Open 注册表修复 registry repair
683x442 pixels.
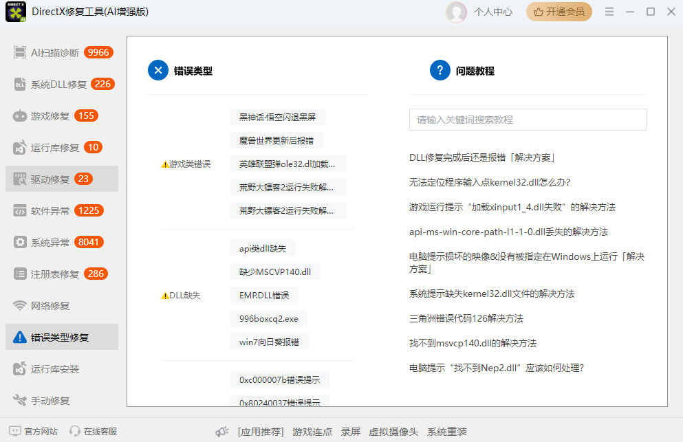48,274
